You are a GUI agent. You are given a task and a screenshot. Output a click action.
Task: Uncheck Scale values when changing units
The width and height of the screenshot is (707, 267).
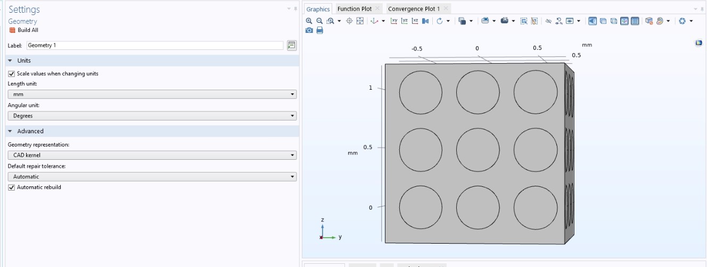(12, 74)
